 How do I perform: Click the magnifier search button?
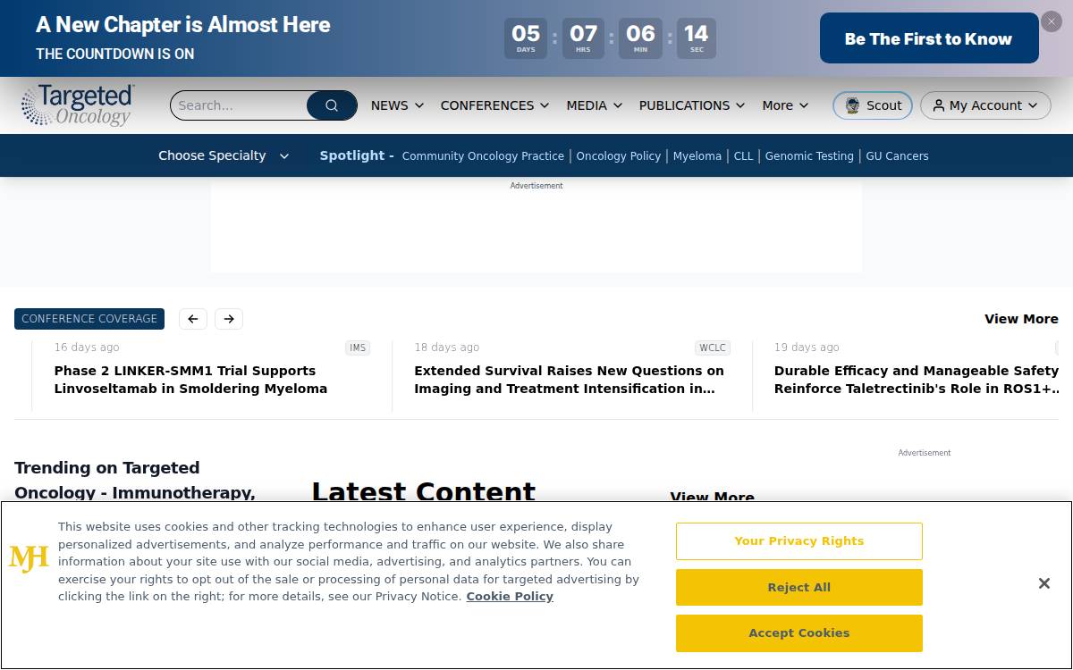(332, 105)
